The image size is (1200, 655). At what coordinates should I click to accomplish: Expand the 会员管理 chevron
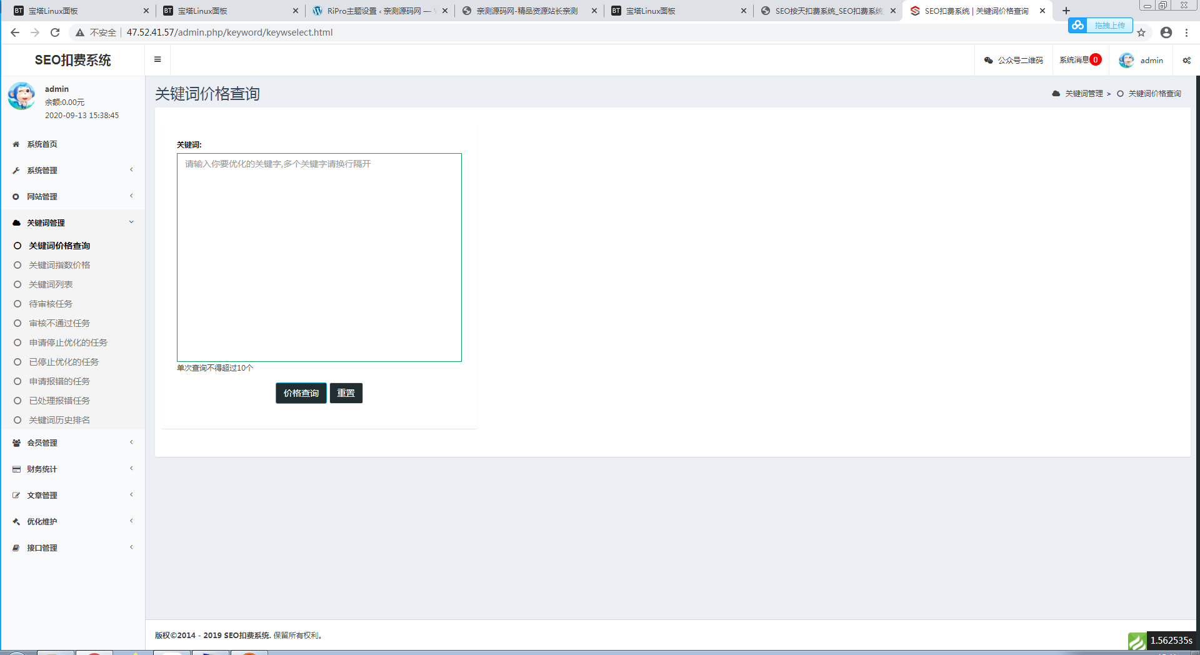131,442
